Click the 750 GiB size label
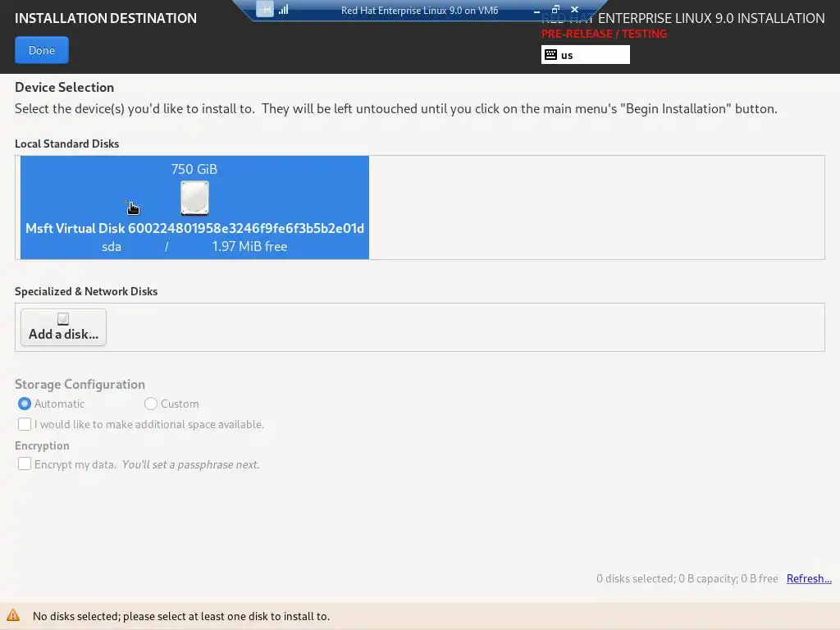The height and width of the screenshot is (630, 840). (194, 169)
